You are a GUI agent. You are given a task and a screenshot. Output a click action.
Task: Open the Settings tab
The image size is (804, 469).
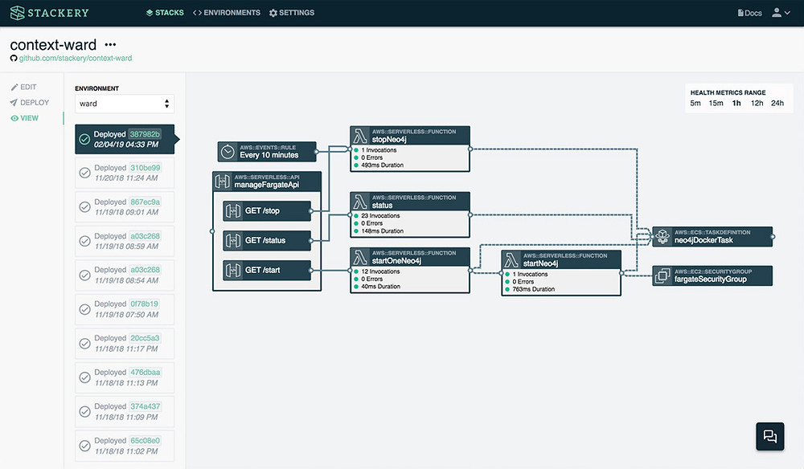click(x=292, y=13)
